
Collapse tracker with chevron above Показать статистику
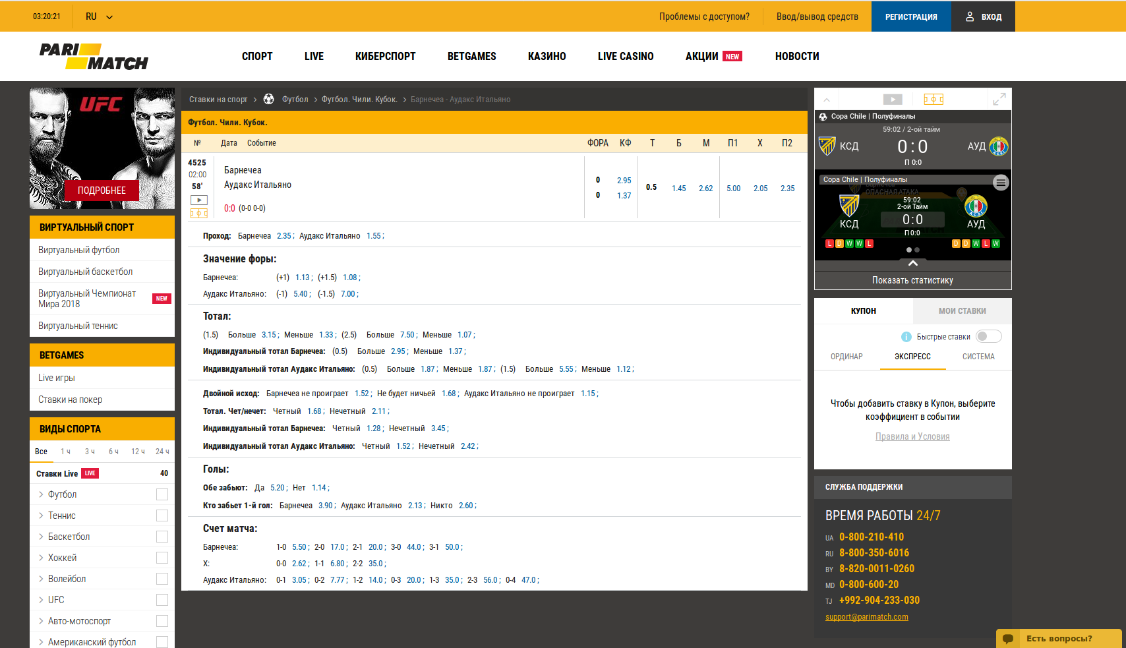coord(913,263)
